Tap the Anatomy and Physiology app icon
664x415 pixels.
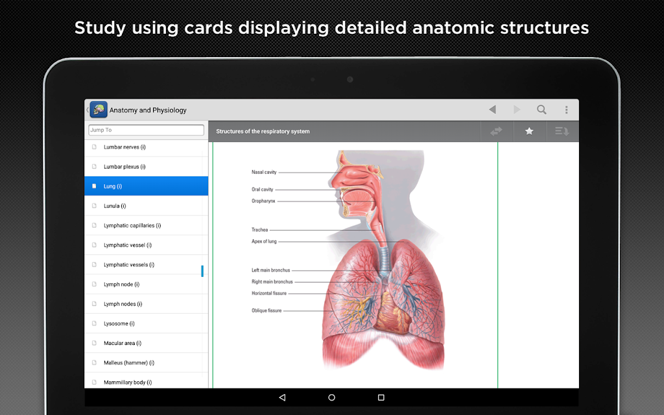pos(99,110)
